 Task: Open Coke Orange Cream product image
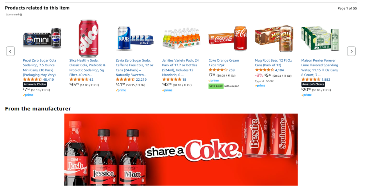[227, 39]
